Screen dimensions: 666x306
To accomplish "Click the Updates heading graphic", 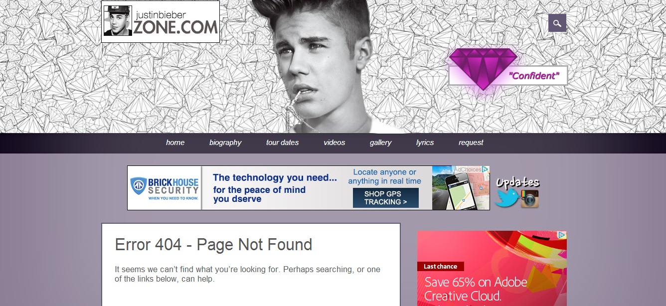I will [x=518, y=182].
